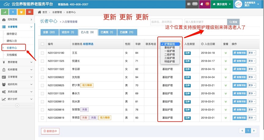The width and height of the screenshot is (264, 140).
Task: Open notifications bell with 13 badge
Action: [x=205, y=4]
